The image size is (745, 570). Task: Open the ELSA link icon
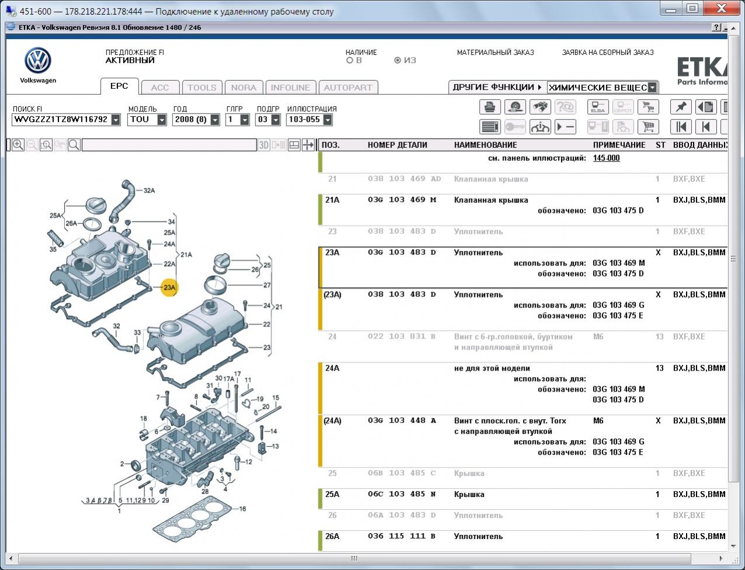(598, 107)
